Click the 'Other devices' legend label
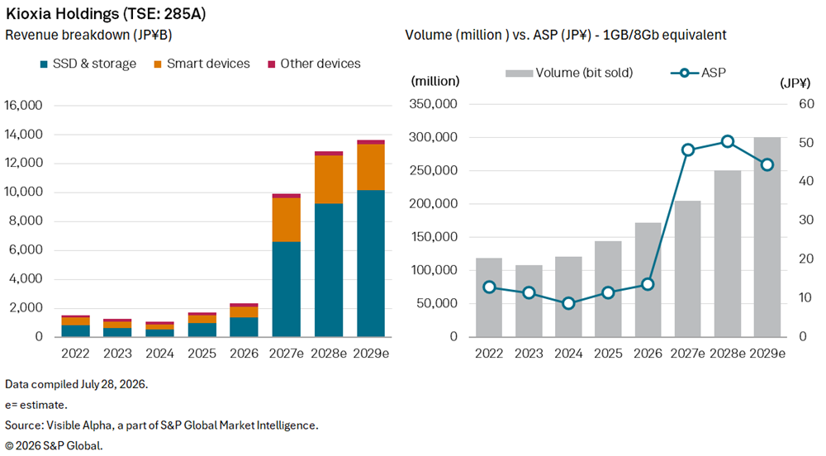 [320, 64]
